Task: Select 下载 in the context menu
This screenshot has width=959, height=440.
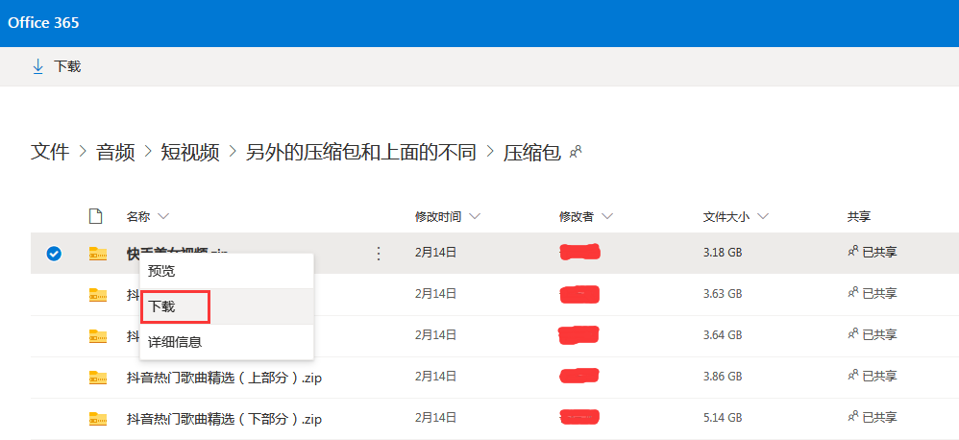Action: (x=162, y=306)
